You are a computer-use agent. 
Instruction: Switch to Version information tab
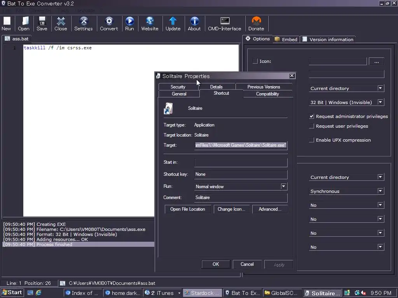coord(328,39)
